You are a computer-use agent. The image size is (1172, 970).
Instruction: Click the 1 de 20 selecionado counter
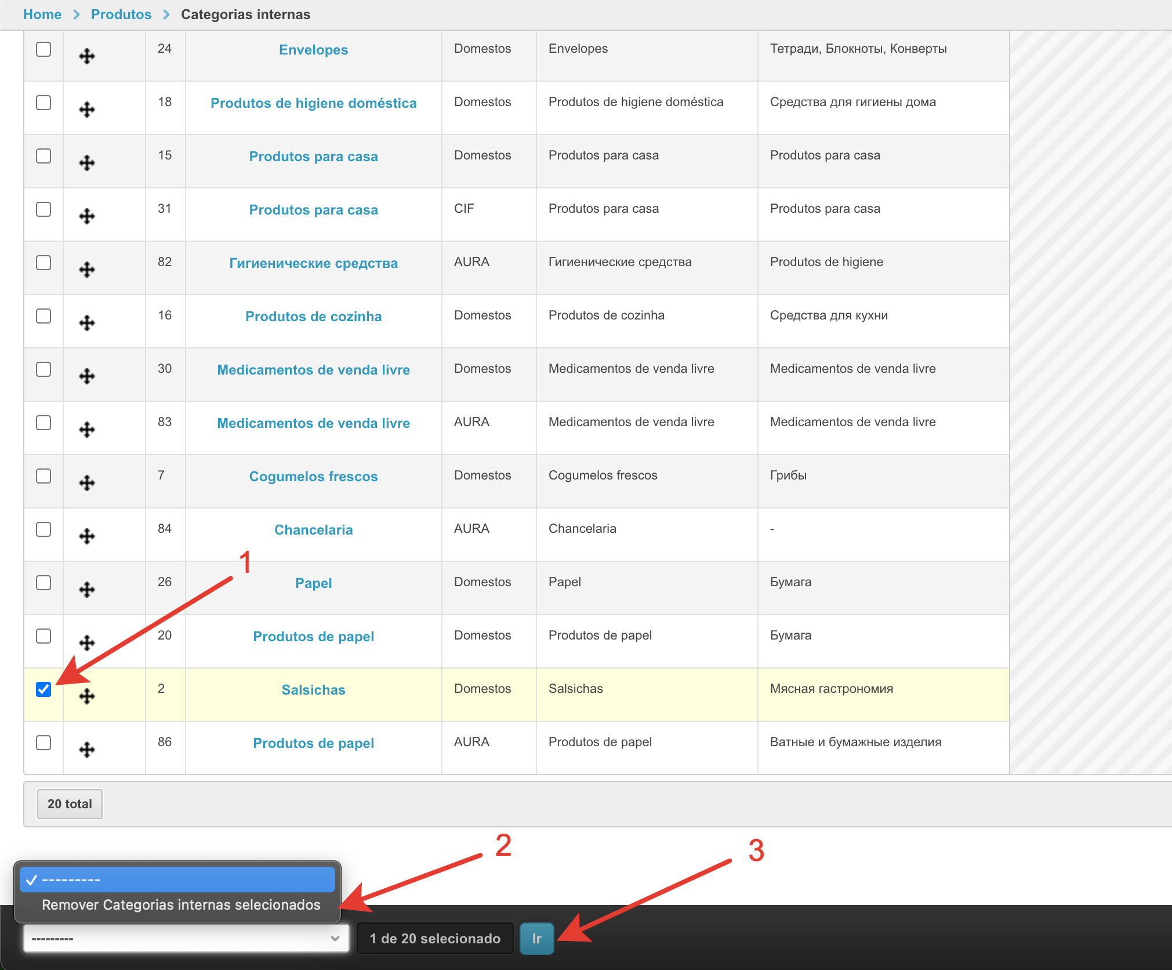point(435,938)
